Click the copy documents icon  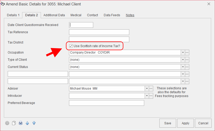click(14, 123)
